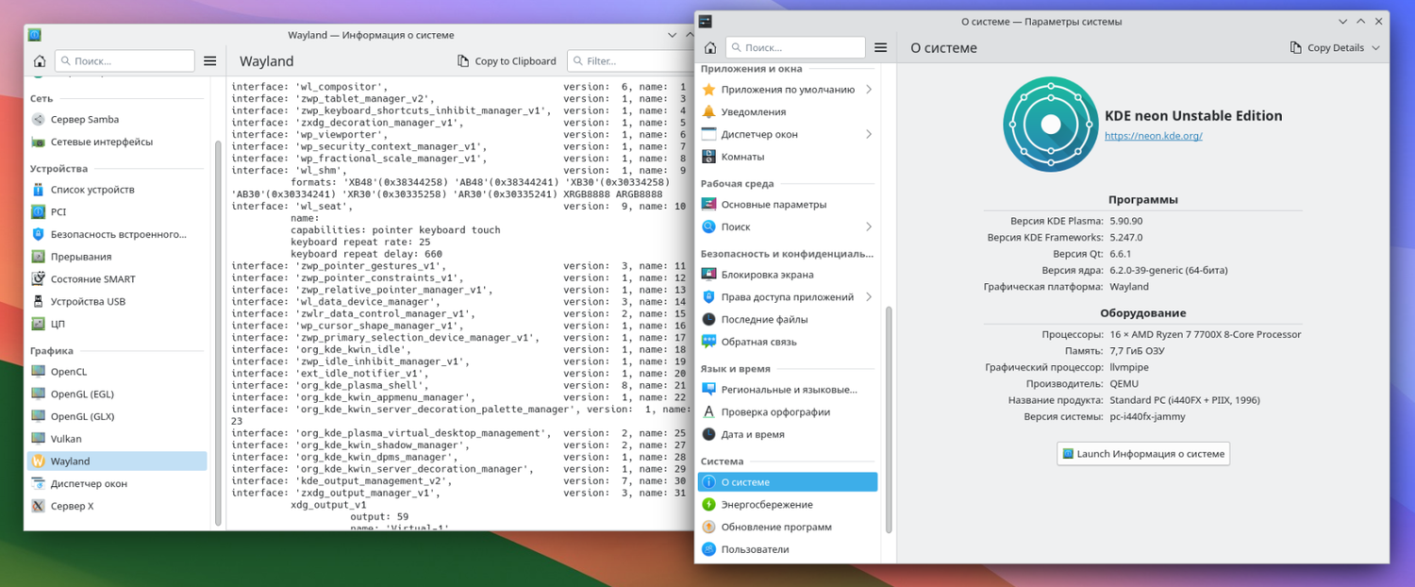
Task: Open OpenCL info page
Action: 117,371
